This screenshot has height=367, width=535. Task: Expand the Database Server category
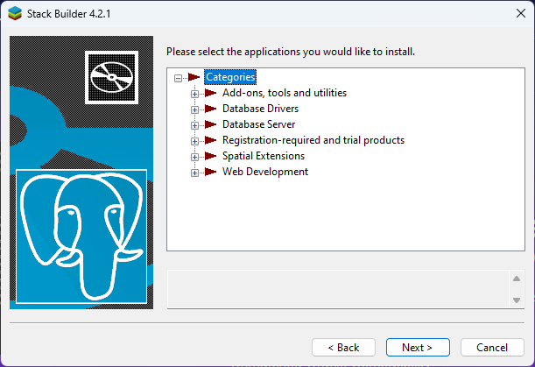point(194,124)
